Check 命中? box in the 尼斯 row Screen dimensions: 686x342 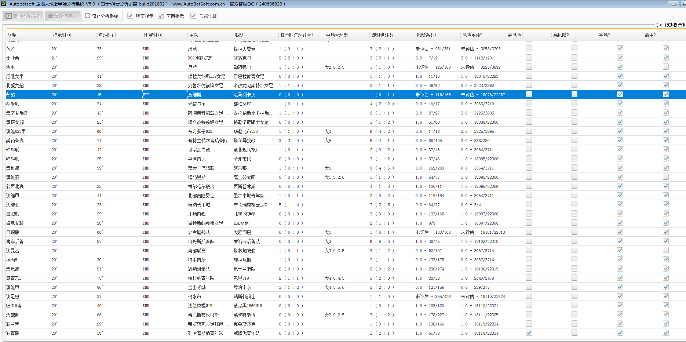tap(665, 67)
